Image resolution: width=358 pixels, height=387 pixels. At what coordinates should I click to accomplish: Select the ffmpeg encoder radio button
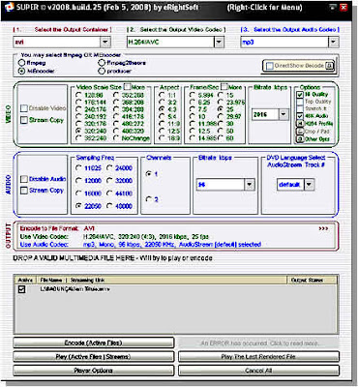pos(22,63)
